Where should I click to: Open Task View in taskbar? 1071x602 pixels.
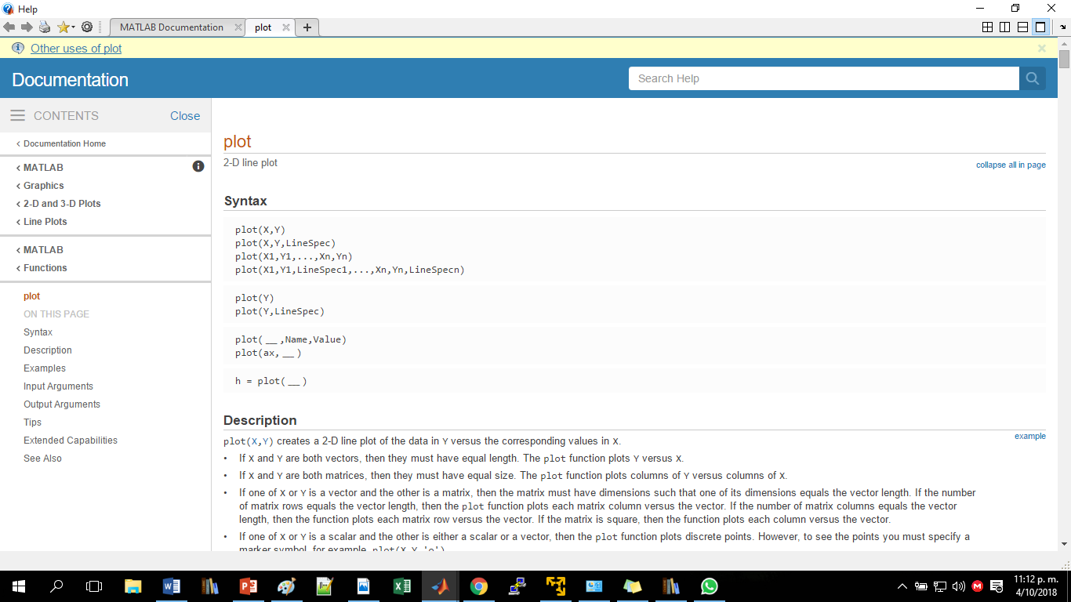[x=94, y=586]
